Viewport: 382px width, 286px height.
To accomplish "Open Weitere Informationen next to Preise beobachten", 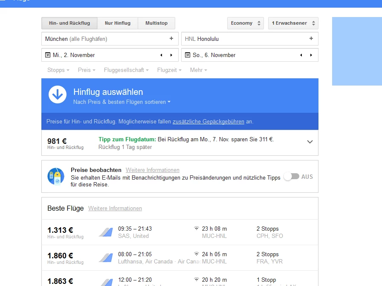I will pos(153,170).
